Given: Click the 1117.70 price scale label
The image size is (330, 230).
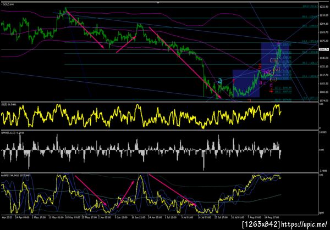Looking at the screenshot, I should pos(324,75).
